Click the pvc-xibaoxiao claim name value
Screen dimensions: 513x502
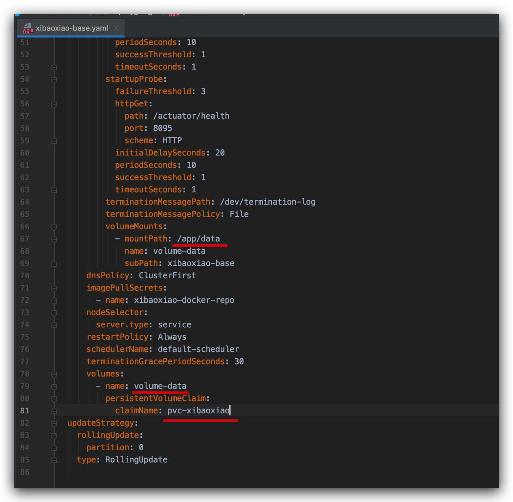click(x=198, y=411)
